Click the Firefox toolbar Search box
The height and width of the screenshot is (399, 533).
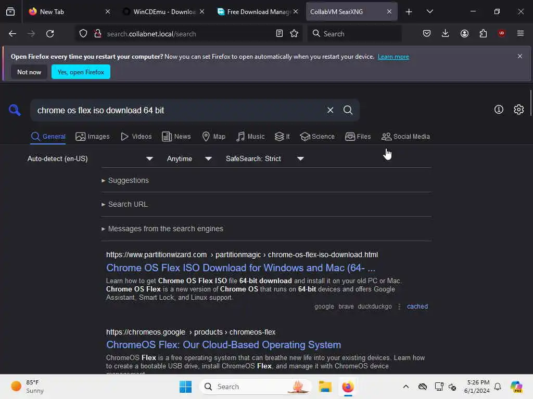[x=354, y=34]
